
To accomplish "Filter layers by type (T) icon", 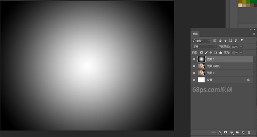I will coord(225,41).
